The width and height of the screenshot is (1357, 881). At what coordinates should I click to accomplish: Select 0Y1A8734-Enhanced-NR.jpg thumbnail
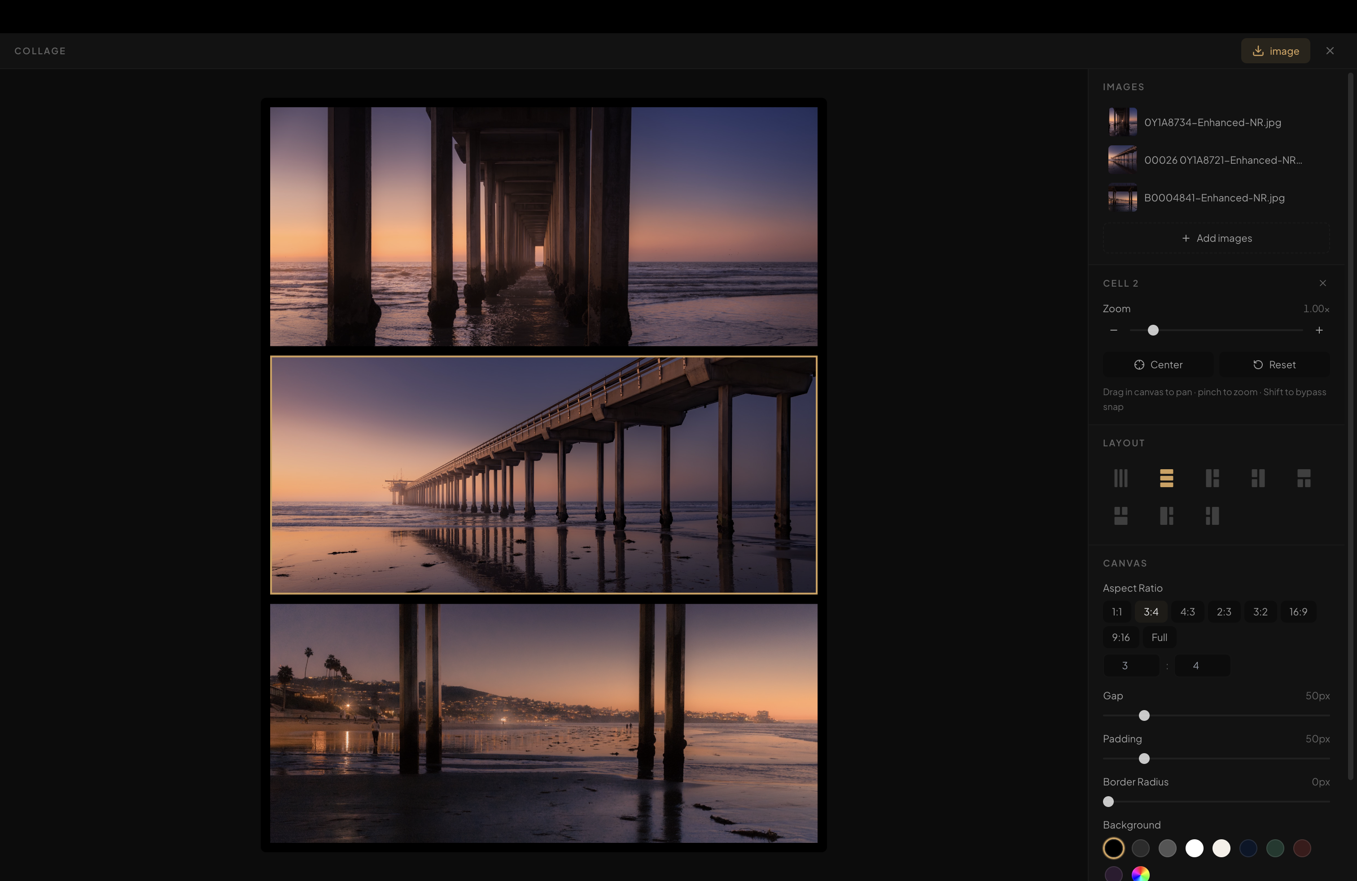click(x=1122, y=122)
